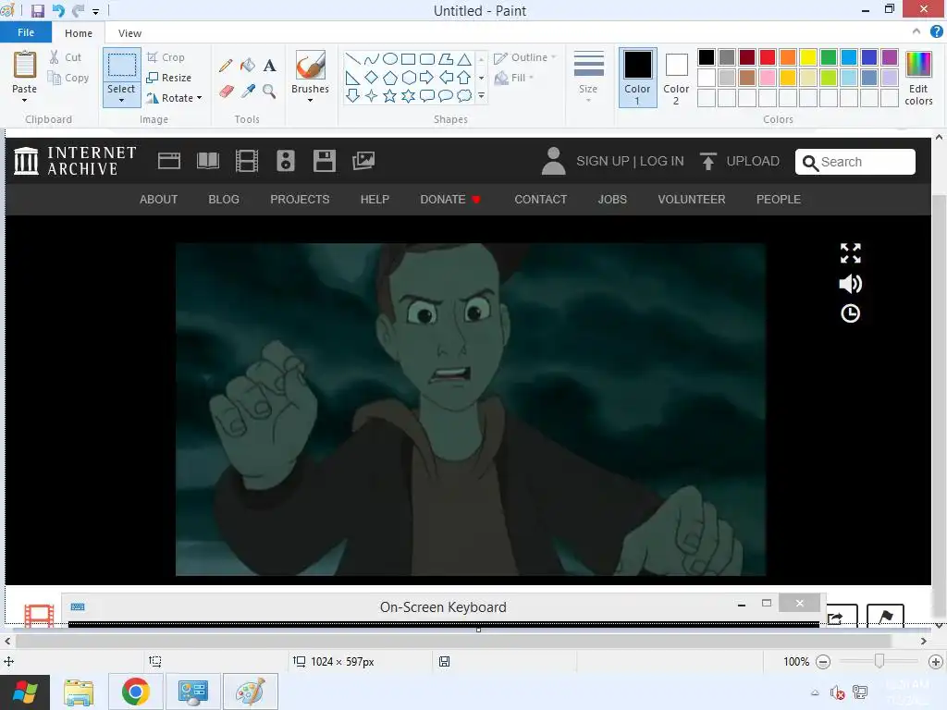
Task: Open Chrome from the taskbar
Action: click(x=136, y=692)
